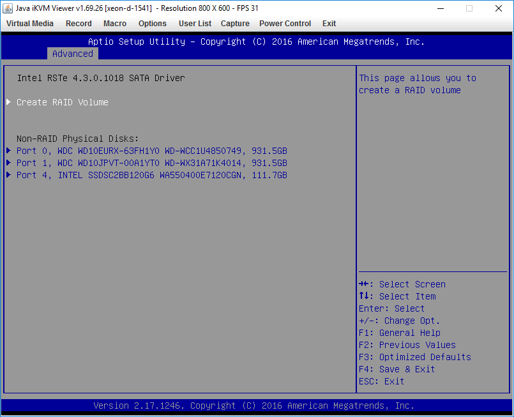The image size is (514, 417).
Task: Select Create RAID Volume entry
Action: click(63, 102)
